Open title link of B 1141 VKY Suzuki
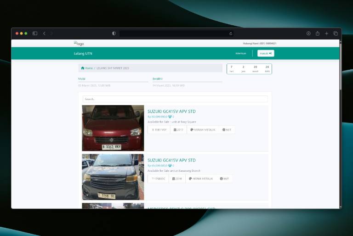The height and width of the screenshot is (236, 353). pos(171,112)
